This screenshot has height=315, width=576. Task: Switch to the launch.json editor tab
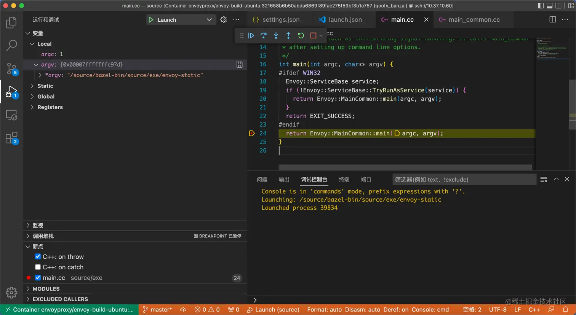(345, 20)
